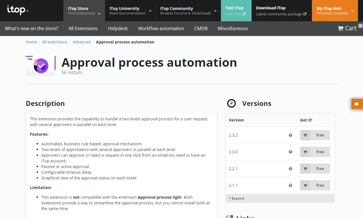Click help icon for version 2.3.2

pos(290,135)
